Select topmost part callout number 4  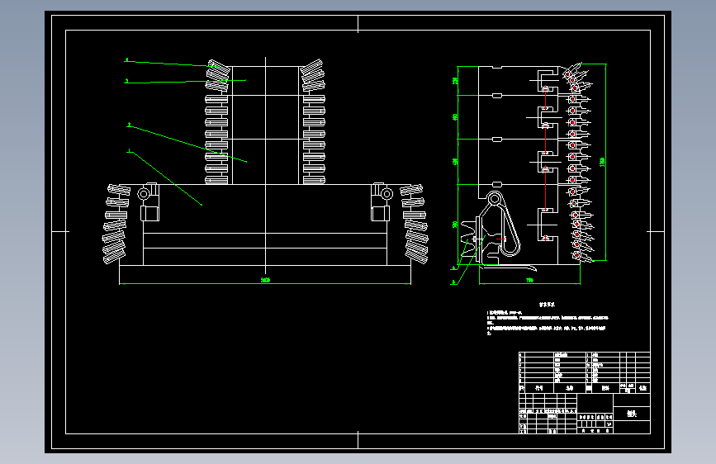127,59
